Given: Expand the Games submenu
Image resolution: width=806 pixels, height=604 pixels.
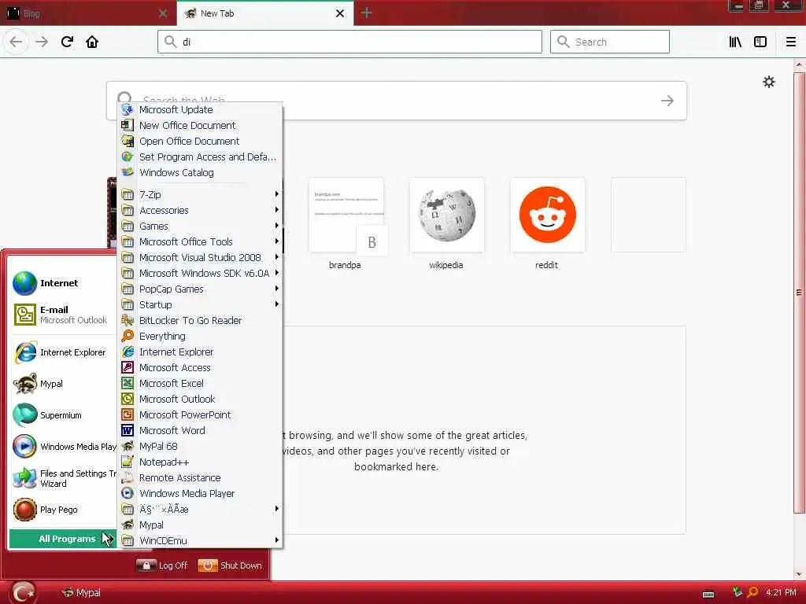Looking at the screenshot, I should tap(201, 226).
